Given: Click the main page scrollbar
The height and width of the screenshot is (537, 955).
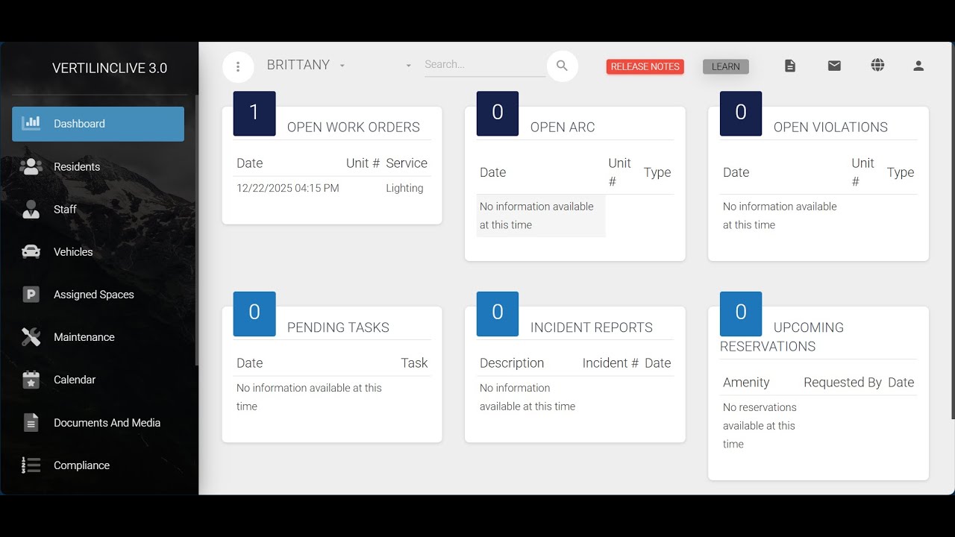Looking at the screenshot, I should coord(952,231).
